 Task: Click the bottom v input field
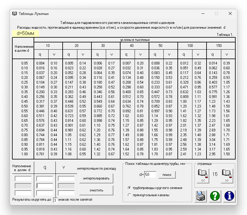66,193
